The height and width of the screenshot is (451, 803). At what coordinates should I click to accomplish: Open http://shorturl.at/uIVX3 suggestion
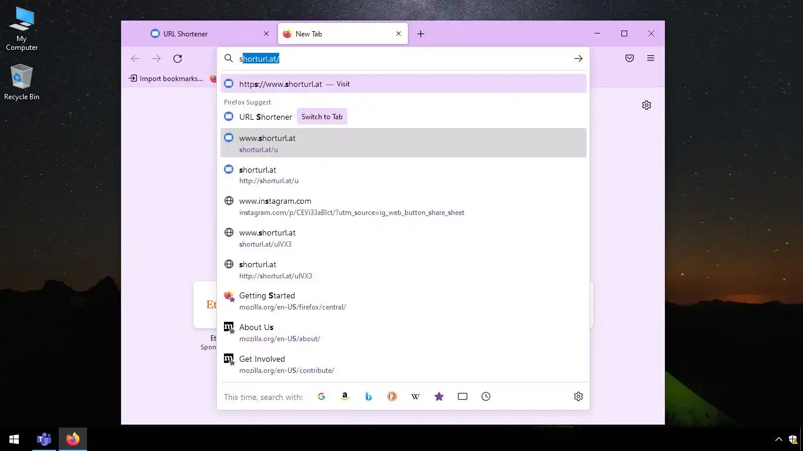[x=403, y=270]
